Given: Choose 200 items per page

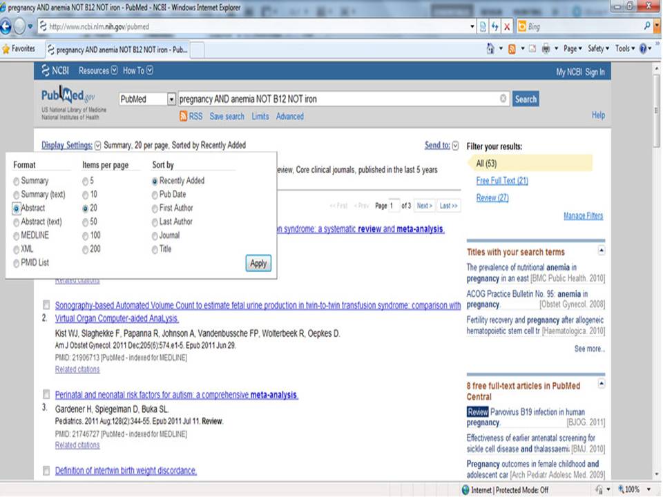Looking at the screenshot, I should point(86,250).
